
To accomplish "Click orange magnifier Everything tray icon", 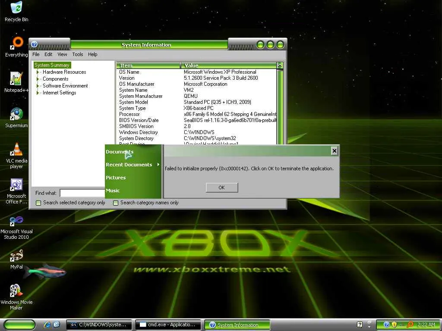I will [410, 325].
